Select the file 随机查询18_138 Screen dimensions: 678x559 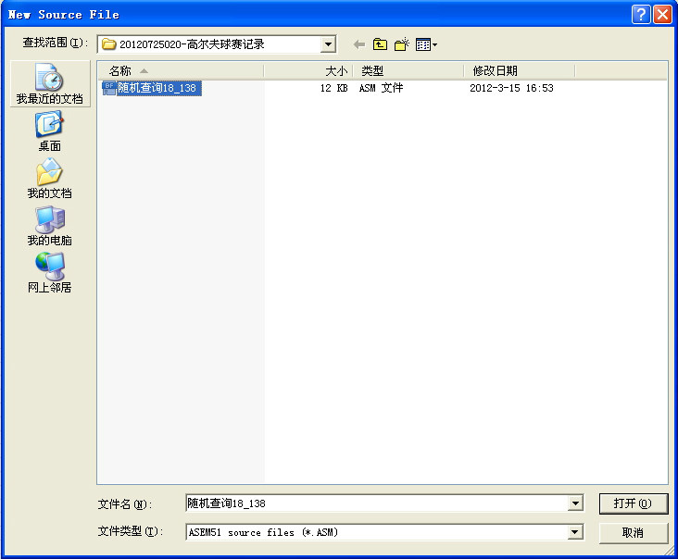156,88
